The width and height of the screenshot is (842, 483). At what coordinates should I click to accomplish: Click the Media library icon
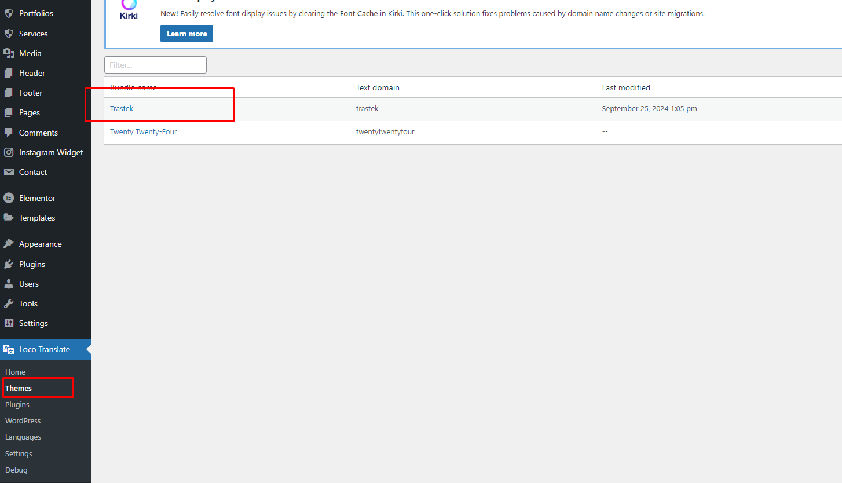pos(9,53)
